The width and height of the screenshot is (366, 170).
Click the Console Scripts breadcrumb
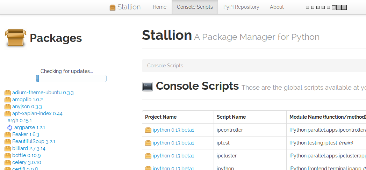point(165,66)
